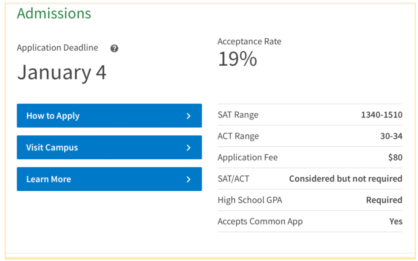Click the chevron arrow on How to Apply
Screen dimensions: 418x261
coord(188,116)
